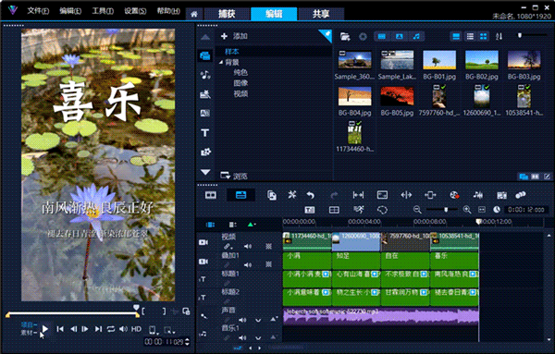Mute the 叠加1 overlay track audio
The image size is (555, 354).
248,264
